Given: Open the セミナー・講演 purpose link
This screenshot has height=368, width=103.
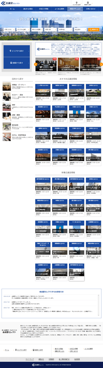Looking at the screenshot, I should pos(17,94).
